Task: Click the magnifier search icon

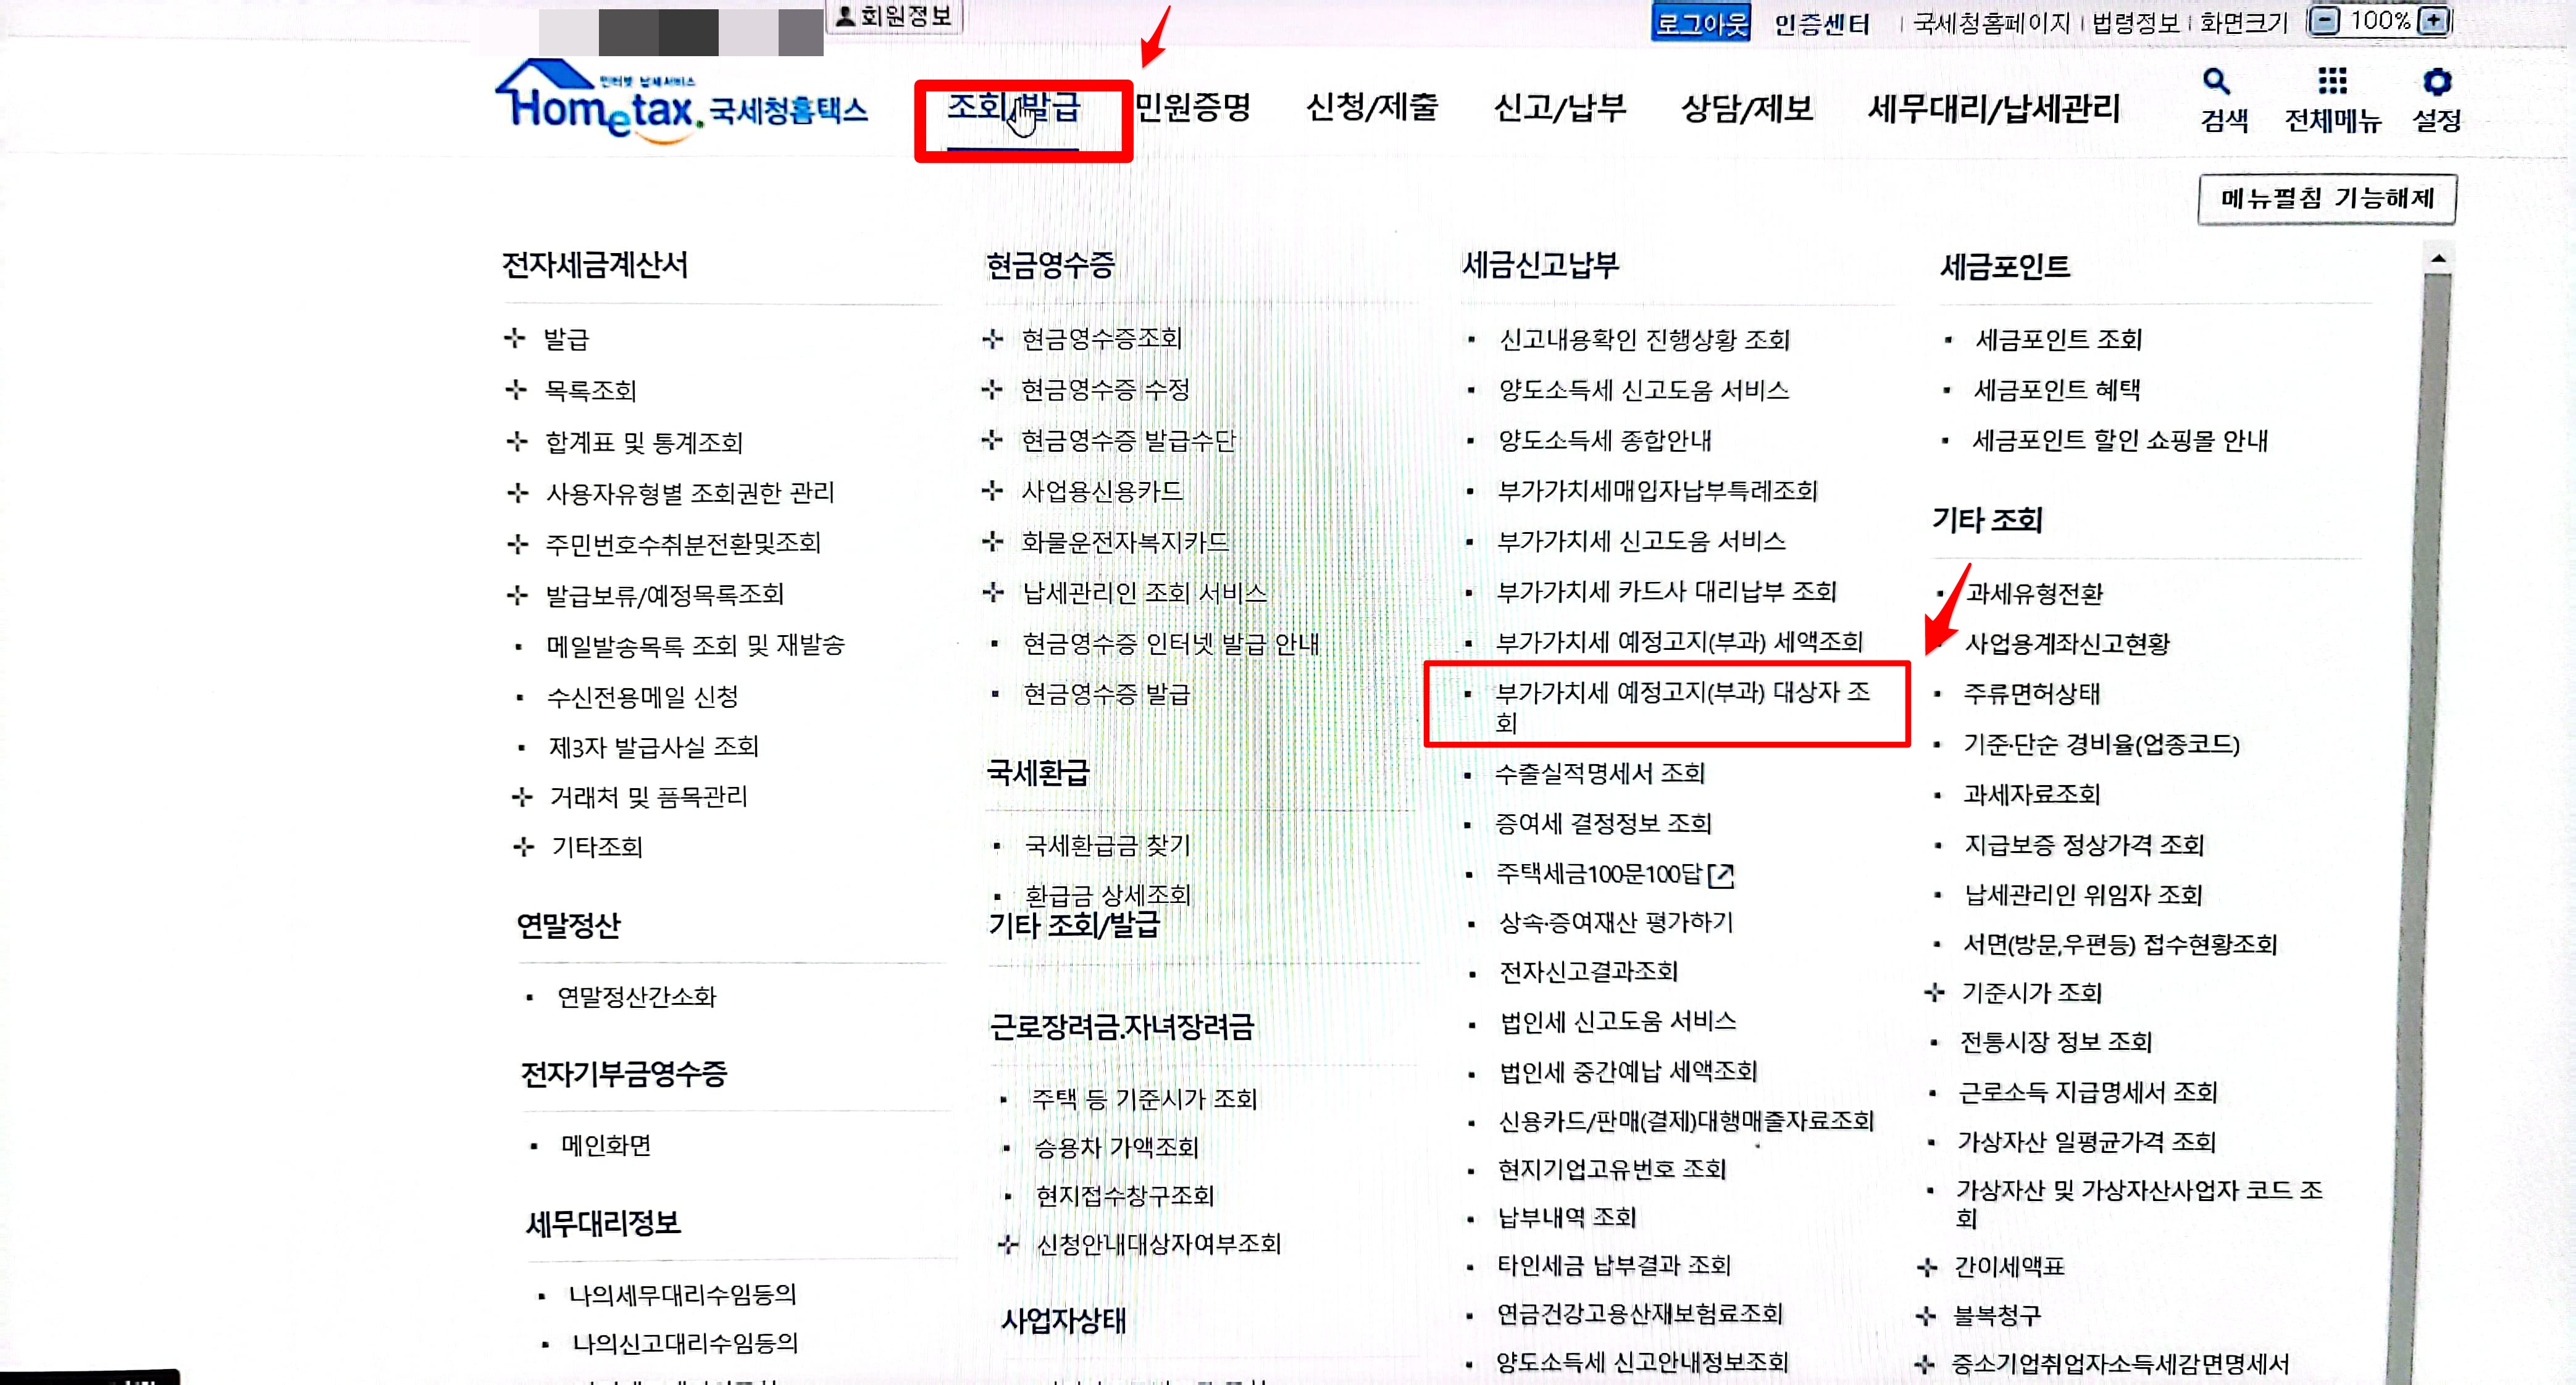Action: pyautogui.click(x=2216, y=82)
